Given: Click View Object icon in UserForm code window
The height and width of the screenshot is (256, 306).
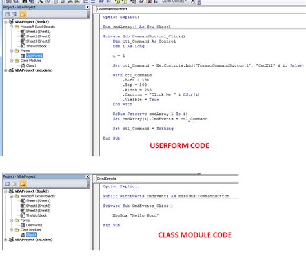Looking at the screenshot, I should pyautogui.click(x=14, y=14).
